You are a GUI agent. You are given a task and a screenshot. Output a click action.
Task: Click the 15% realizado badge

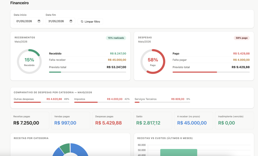click(x=116, y=38)
